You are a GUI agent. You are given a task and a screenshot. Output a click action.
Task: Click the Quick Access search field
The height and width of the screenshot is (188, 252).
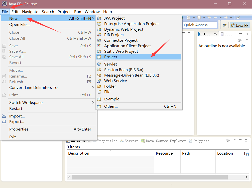200,25
